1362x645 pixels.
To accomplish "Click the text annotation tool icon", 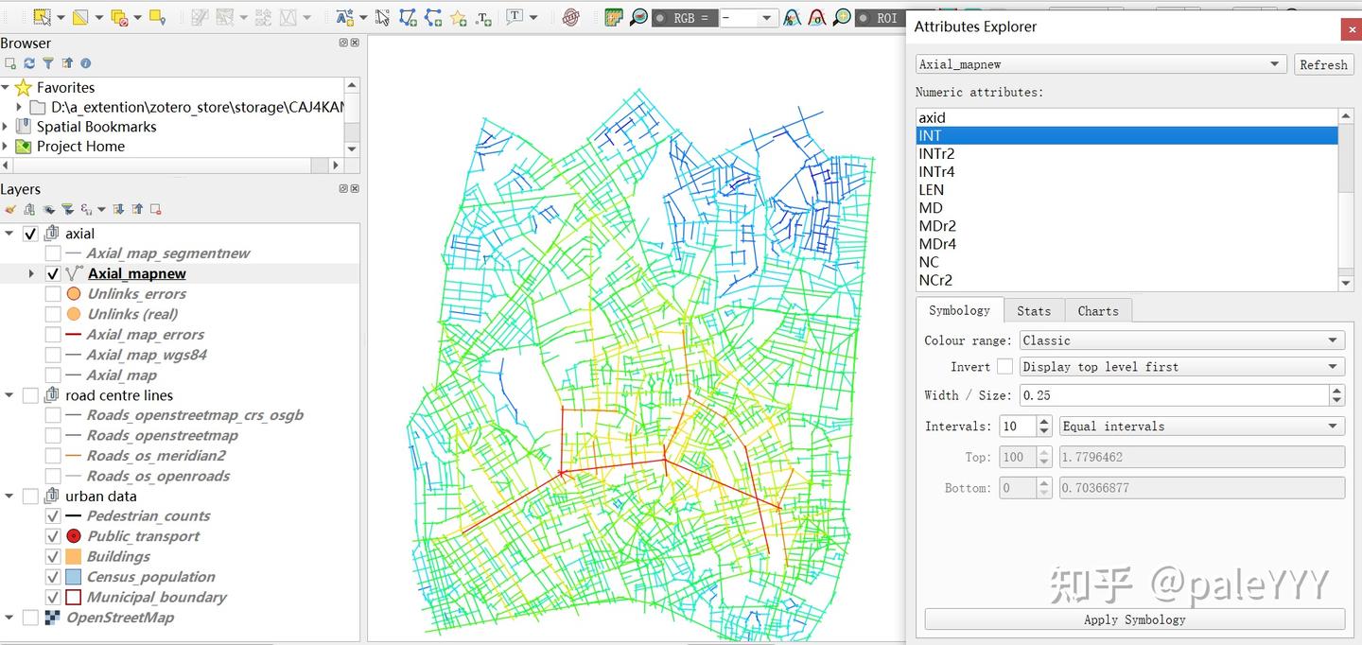I will pyautogui.click(x=515, y=17).
